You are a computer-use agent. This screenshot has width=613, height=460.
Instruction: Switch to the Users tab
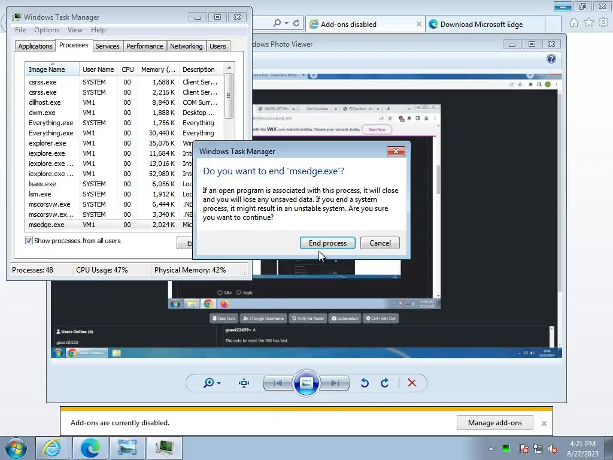[217, 46]
